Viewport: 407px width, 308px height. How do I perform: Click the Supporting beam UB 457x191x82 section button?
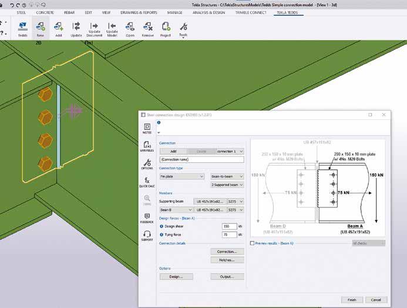pyautogui.click(x=210, y=201)
